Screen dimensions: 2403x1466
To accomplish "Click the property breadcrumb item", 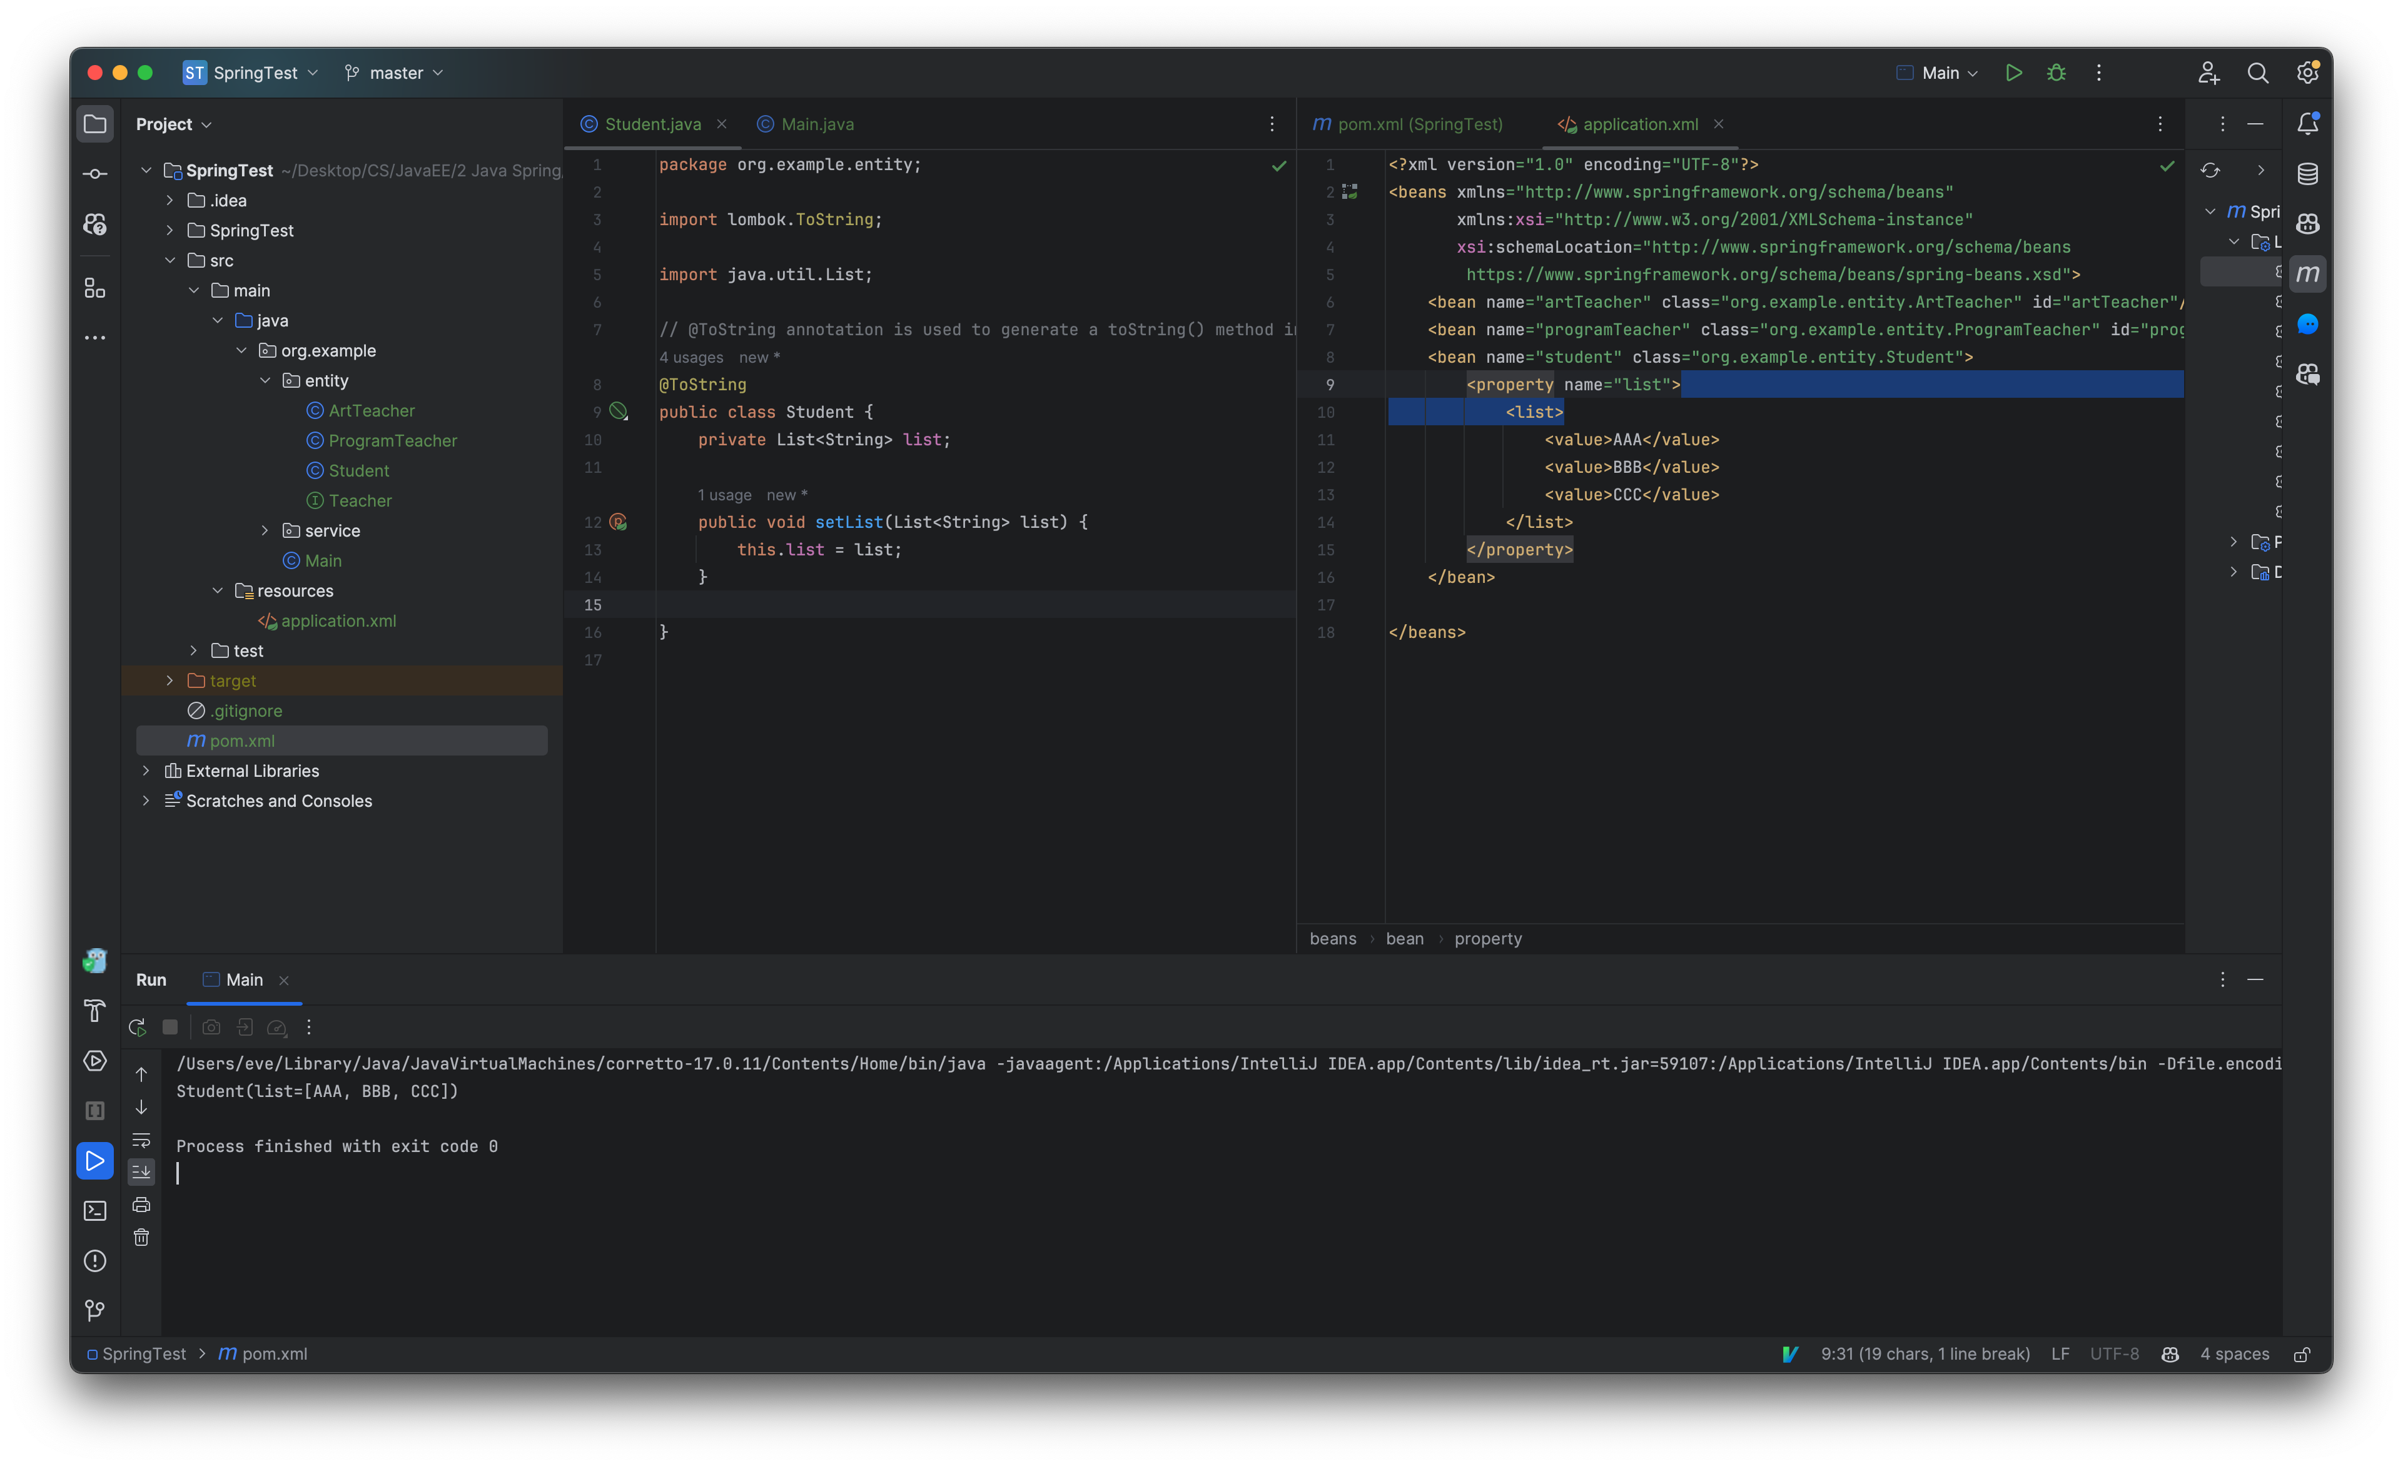I will click(1487, 939).
